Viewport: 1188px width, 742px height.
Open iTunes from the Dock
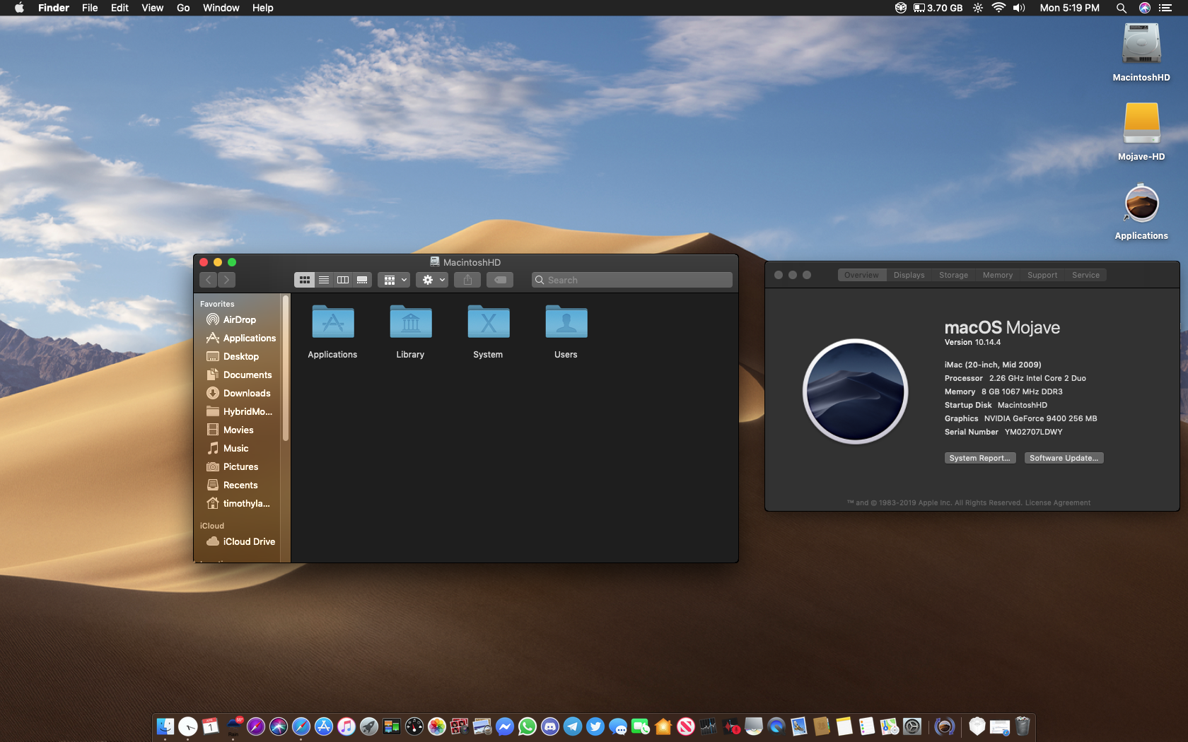click(x=346, y=726)
